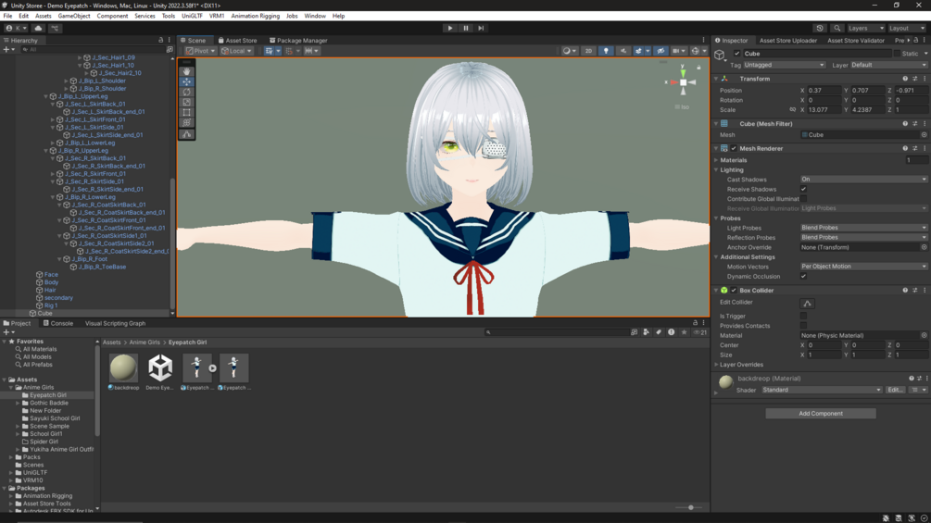
Task: Switch to the Asset Store tab
Action: click(237, 41)
